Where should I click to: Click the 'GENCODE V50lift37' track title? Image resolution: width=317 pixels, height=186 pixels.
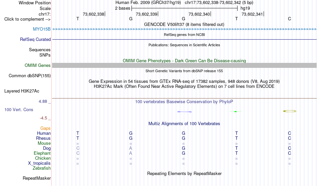[x=184, y=25]
